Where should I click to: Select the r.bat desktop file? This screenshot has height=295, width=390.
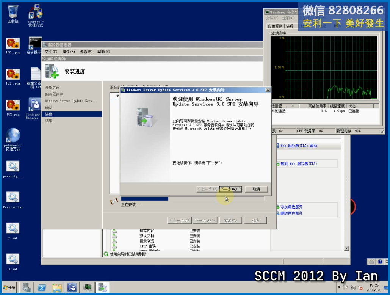click(x=13, y=231)
